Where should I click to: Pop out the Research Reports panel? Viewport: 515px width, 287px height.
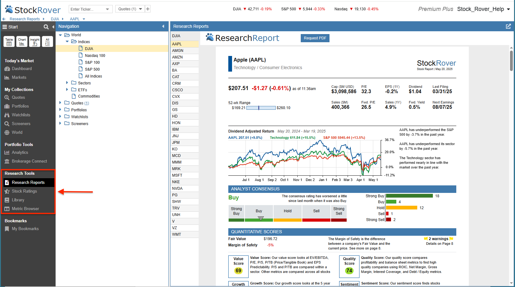[508, 27]
